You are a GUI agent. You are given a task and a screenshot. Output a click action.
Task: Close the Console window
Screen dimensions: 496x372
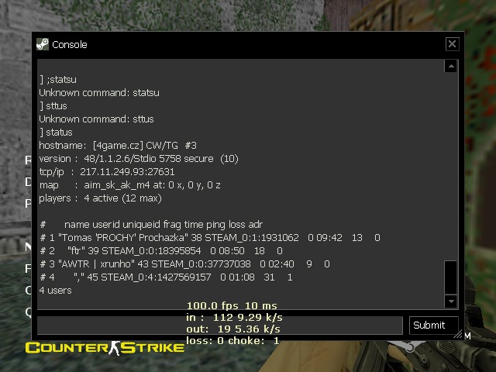[x=452, y=43]
